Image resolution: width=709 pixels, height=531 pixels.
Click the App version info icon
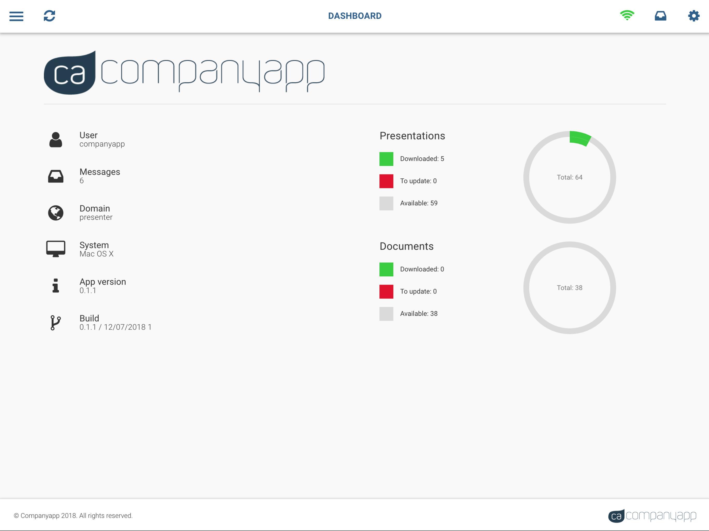click(x=56, y=285)
